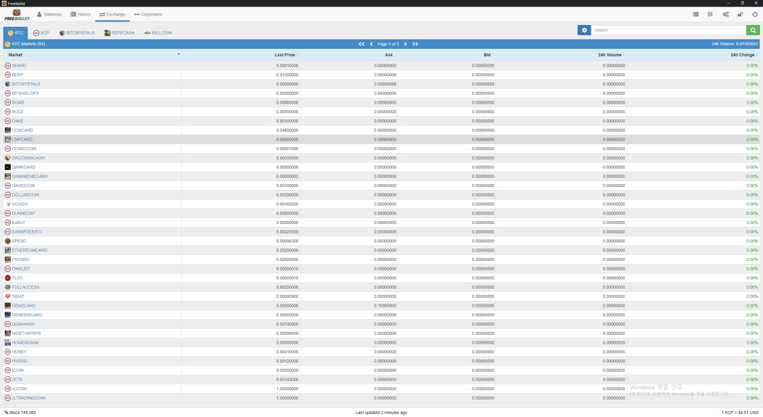Open the BOMB market link
Screen dimensions: 763x417
click(18, 102)
